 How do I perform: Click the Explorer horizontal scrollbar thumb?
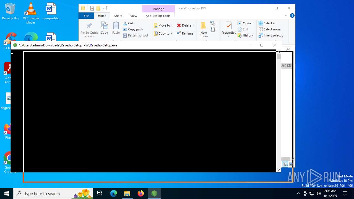point(285,159)
